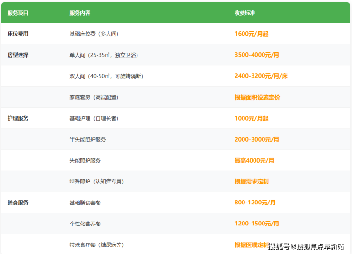Screen dimensions: 352x254
Task: Select the 护理服务 category label
Action: (18, 118)
